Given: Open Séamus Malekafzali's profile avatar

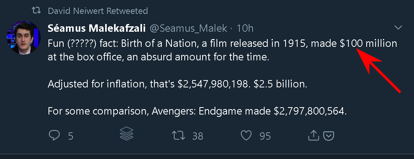Looking at the screenshot, I should [23, 39].
